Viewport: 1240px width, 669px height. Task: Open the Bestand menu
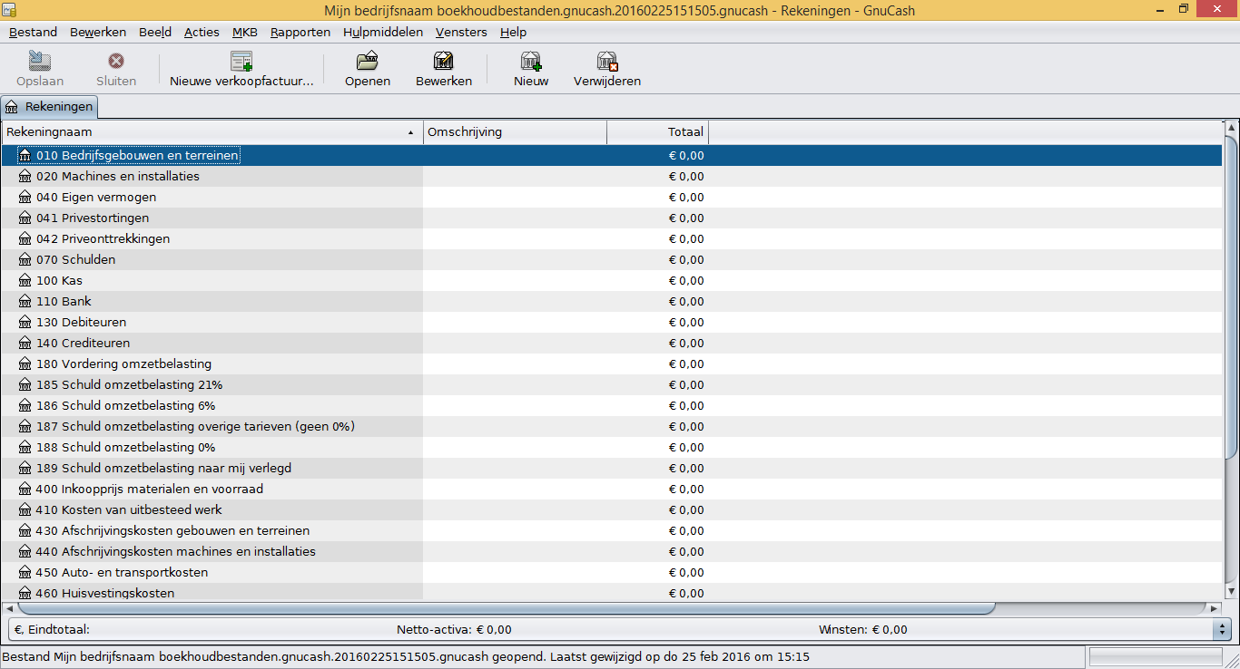pos(33,32)
